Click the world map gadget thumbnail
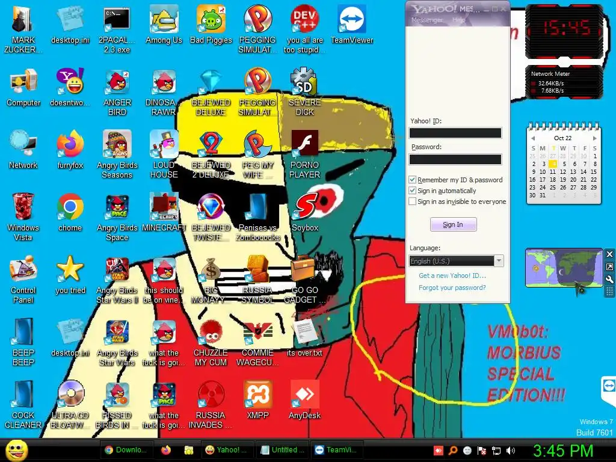This screenshot has height=462, width=616. pos(564,268)
